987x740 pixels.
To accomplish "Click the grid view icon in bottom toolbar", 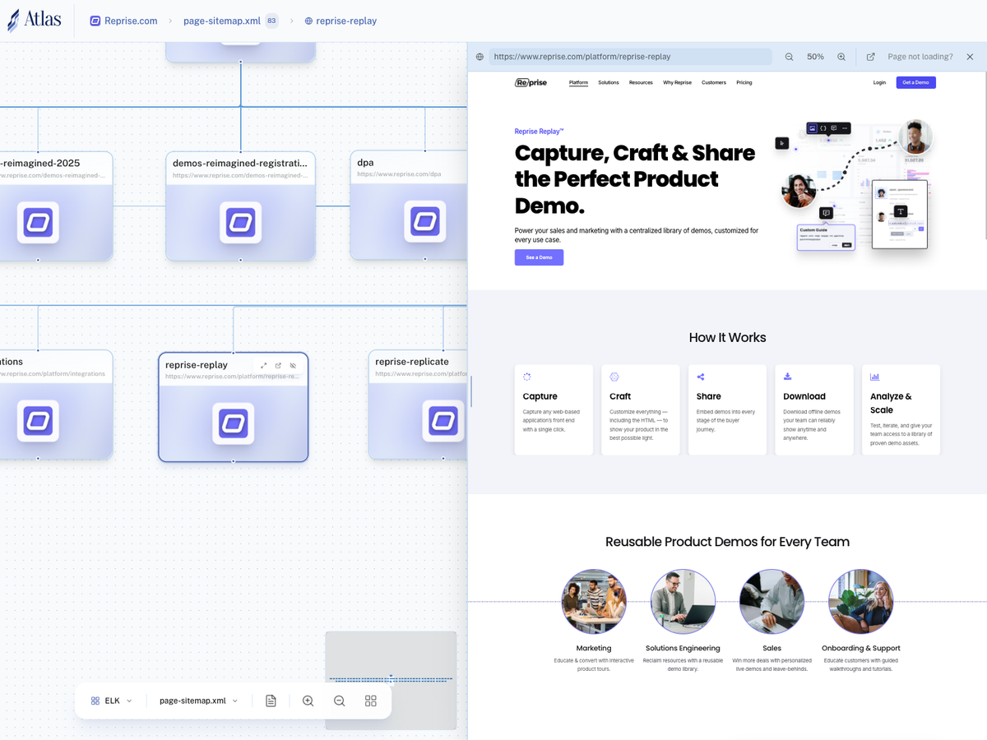I will point(371,701).
